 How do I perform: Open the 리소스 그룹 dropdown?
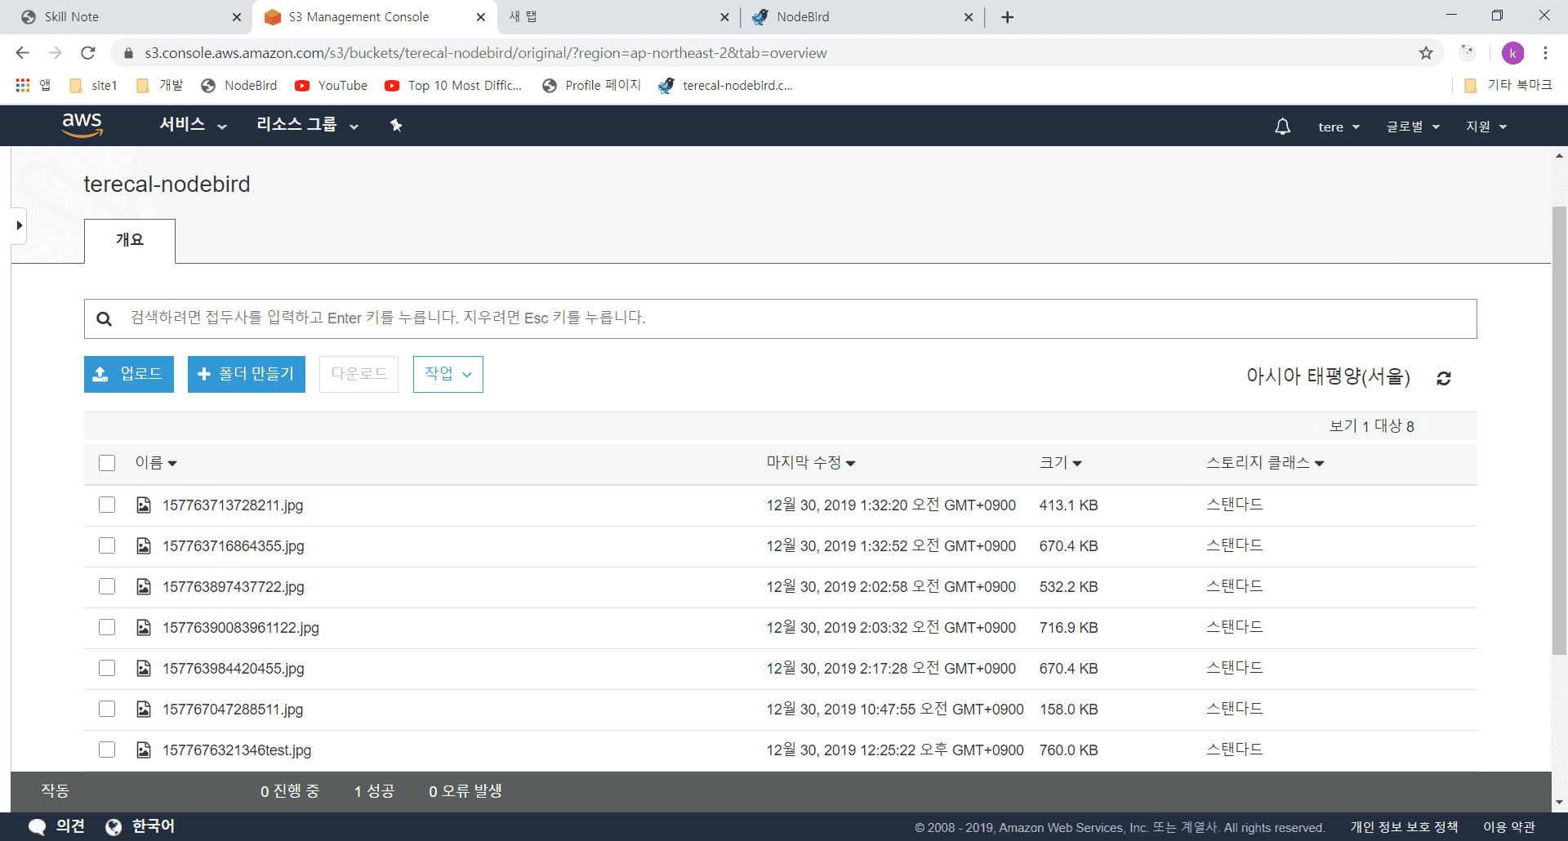click(308, 125)
